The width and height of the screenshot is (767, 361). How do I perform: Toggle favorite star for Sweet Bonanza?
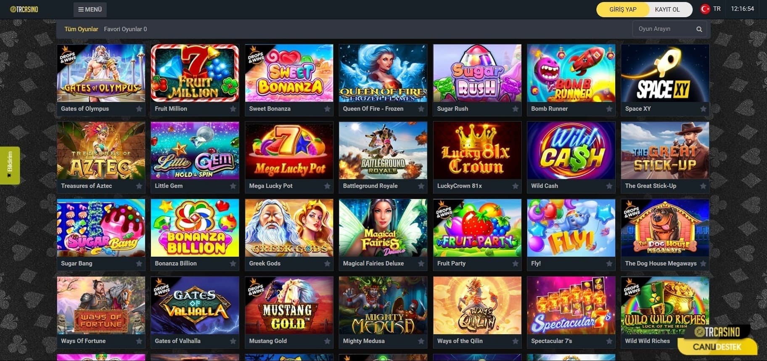pyautogui.click(x=327, y=109)
